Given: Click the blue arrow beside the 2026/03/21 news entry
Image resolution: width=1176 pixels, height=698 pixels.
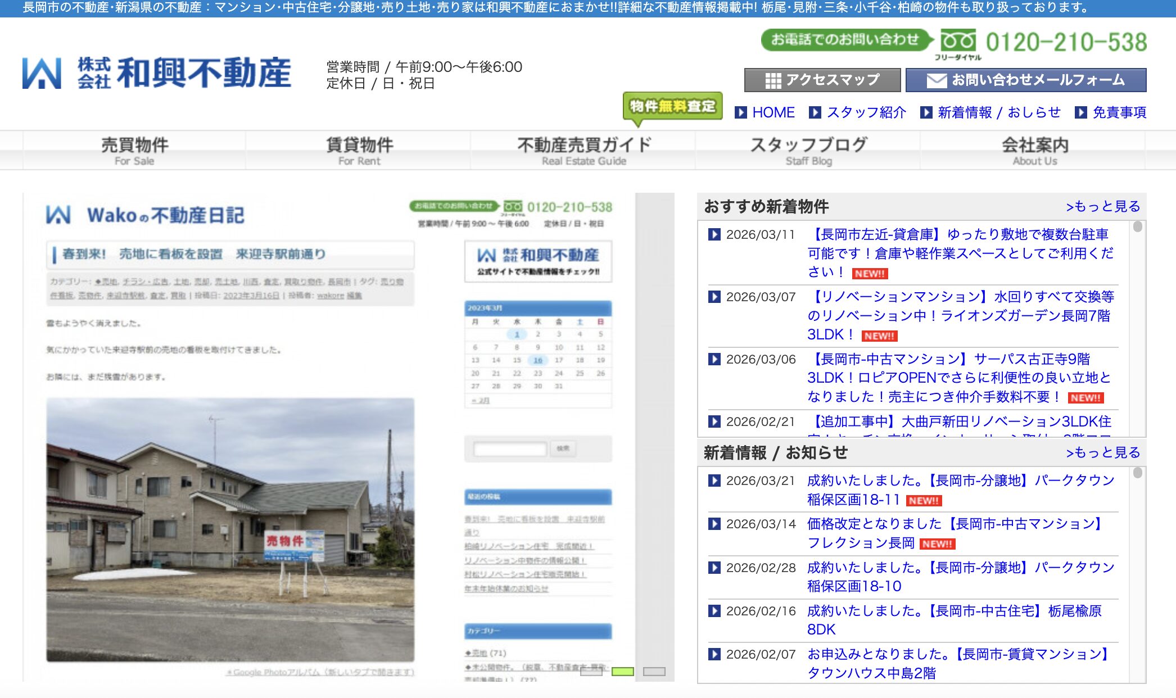Looking at the screenshot, I should (x=716, y=482).
